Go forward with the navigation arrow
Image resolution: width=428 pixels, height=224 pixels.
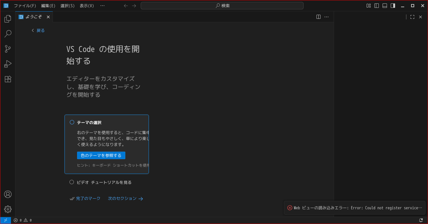(x=134, y=6)
